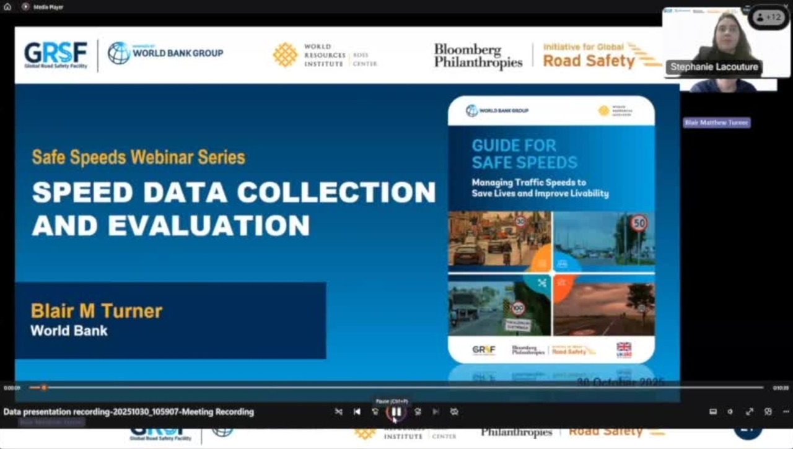Go to Media Player home
Viewport: 793px width, 449px height.
7,7
